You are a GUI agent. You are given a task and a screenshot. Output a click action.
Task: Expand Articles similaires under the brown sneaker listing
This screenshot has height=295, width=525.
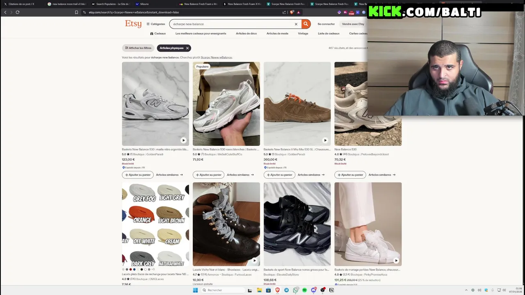[311, 175]
